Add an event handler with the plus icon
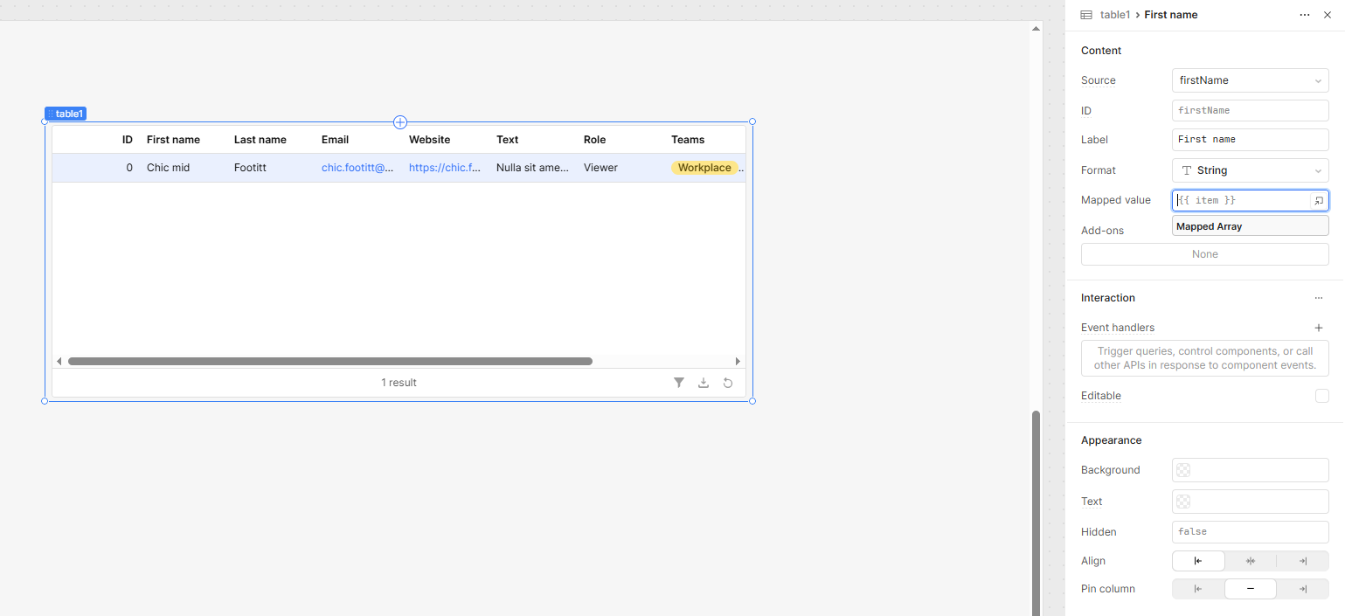This screenshot has width=1345, height=616. (1319, 328)
